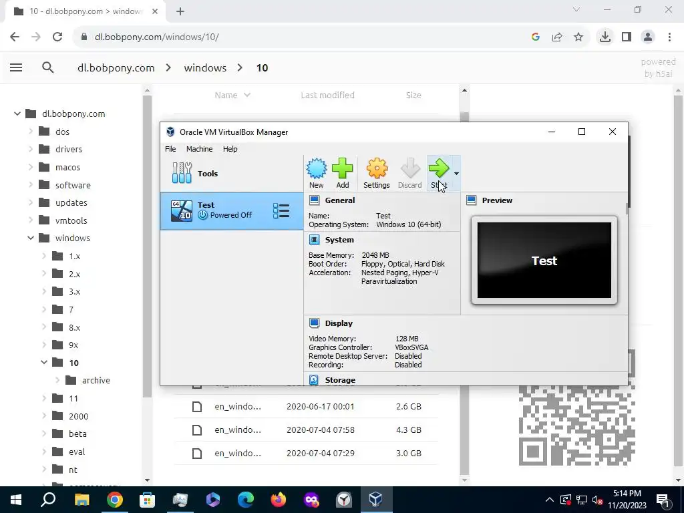
Task: Open Chrome profile avatar
Action: pos(648,37)
